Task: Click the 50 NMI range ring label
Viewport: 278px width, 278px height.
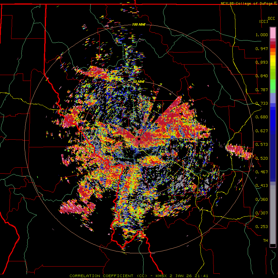Action: (139, 82)
